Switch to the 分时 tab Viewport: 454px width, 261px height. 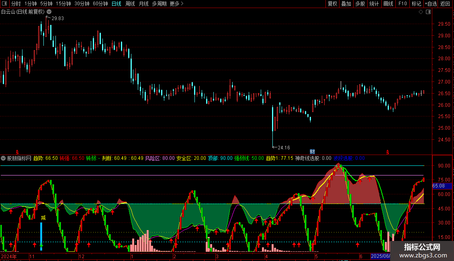pyautogui.click(x=16, y=4)
